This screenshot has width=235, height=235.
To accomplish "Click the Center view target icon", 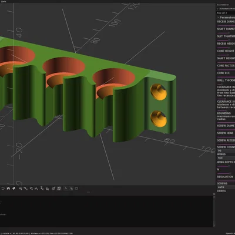I will tap(59, 189).
